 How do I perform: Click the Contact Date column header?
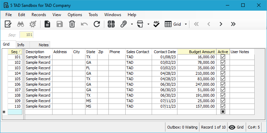click(165, 52)
